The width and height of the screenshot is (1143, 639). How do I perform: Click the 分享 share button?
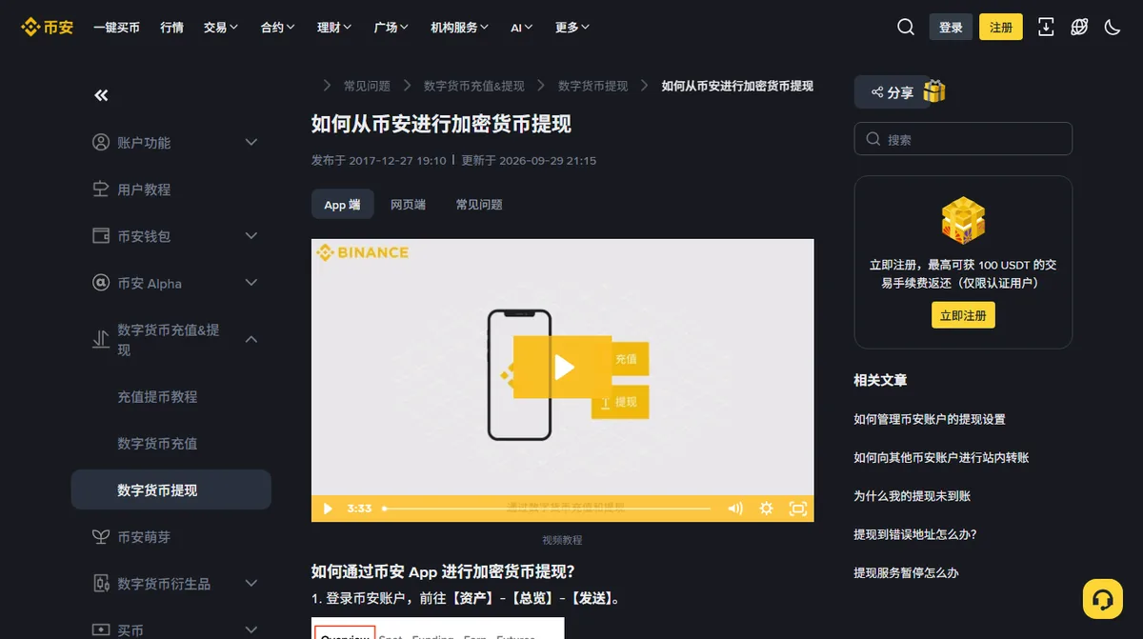pos(892,92)
